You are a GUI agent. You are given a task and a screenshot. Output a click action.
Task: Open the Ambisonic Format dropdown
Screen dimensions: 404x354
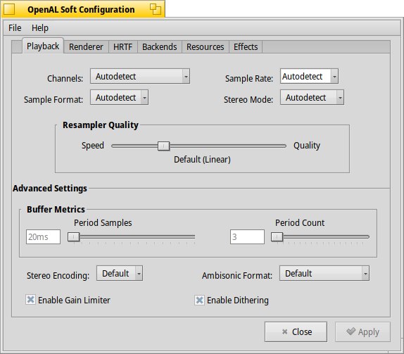click(324, 273)
